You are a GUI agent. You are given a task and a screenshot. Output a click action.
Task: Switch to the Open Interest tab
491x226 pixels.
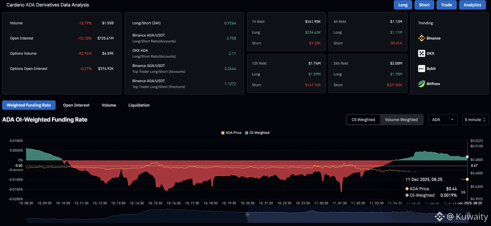[76, 105]
